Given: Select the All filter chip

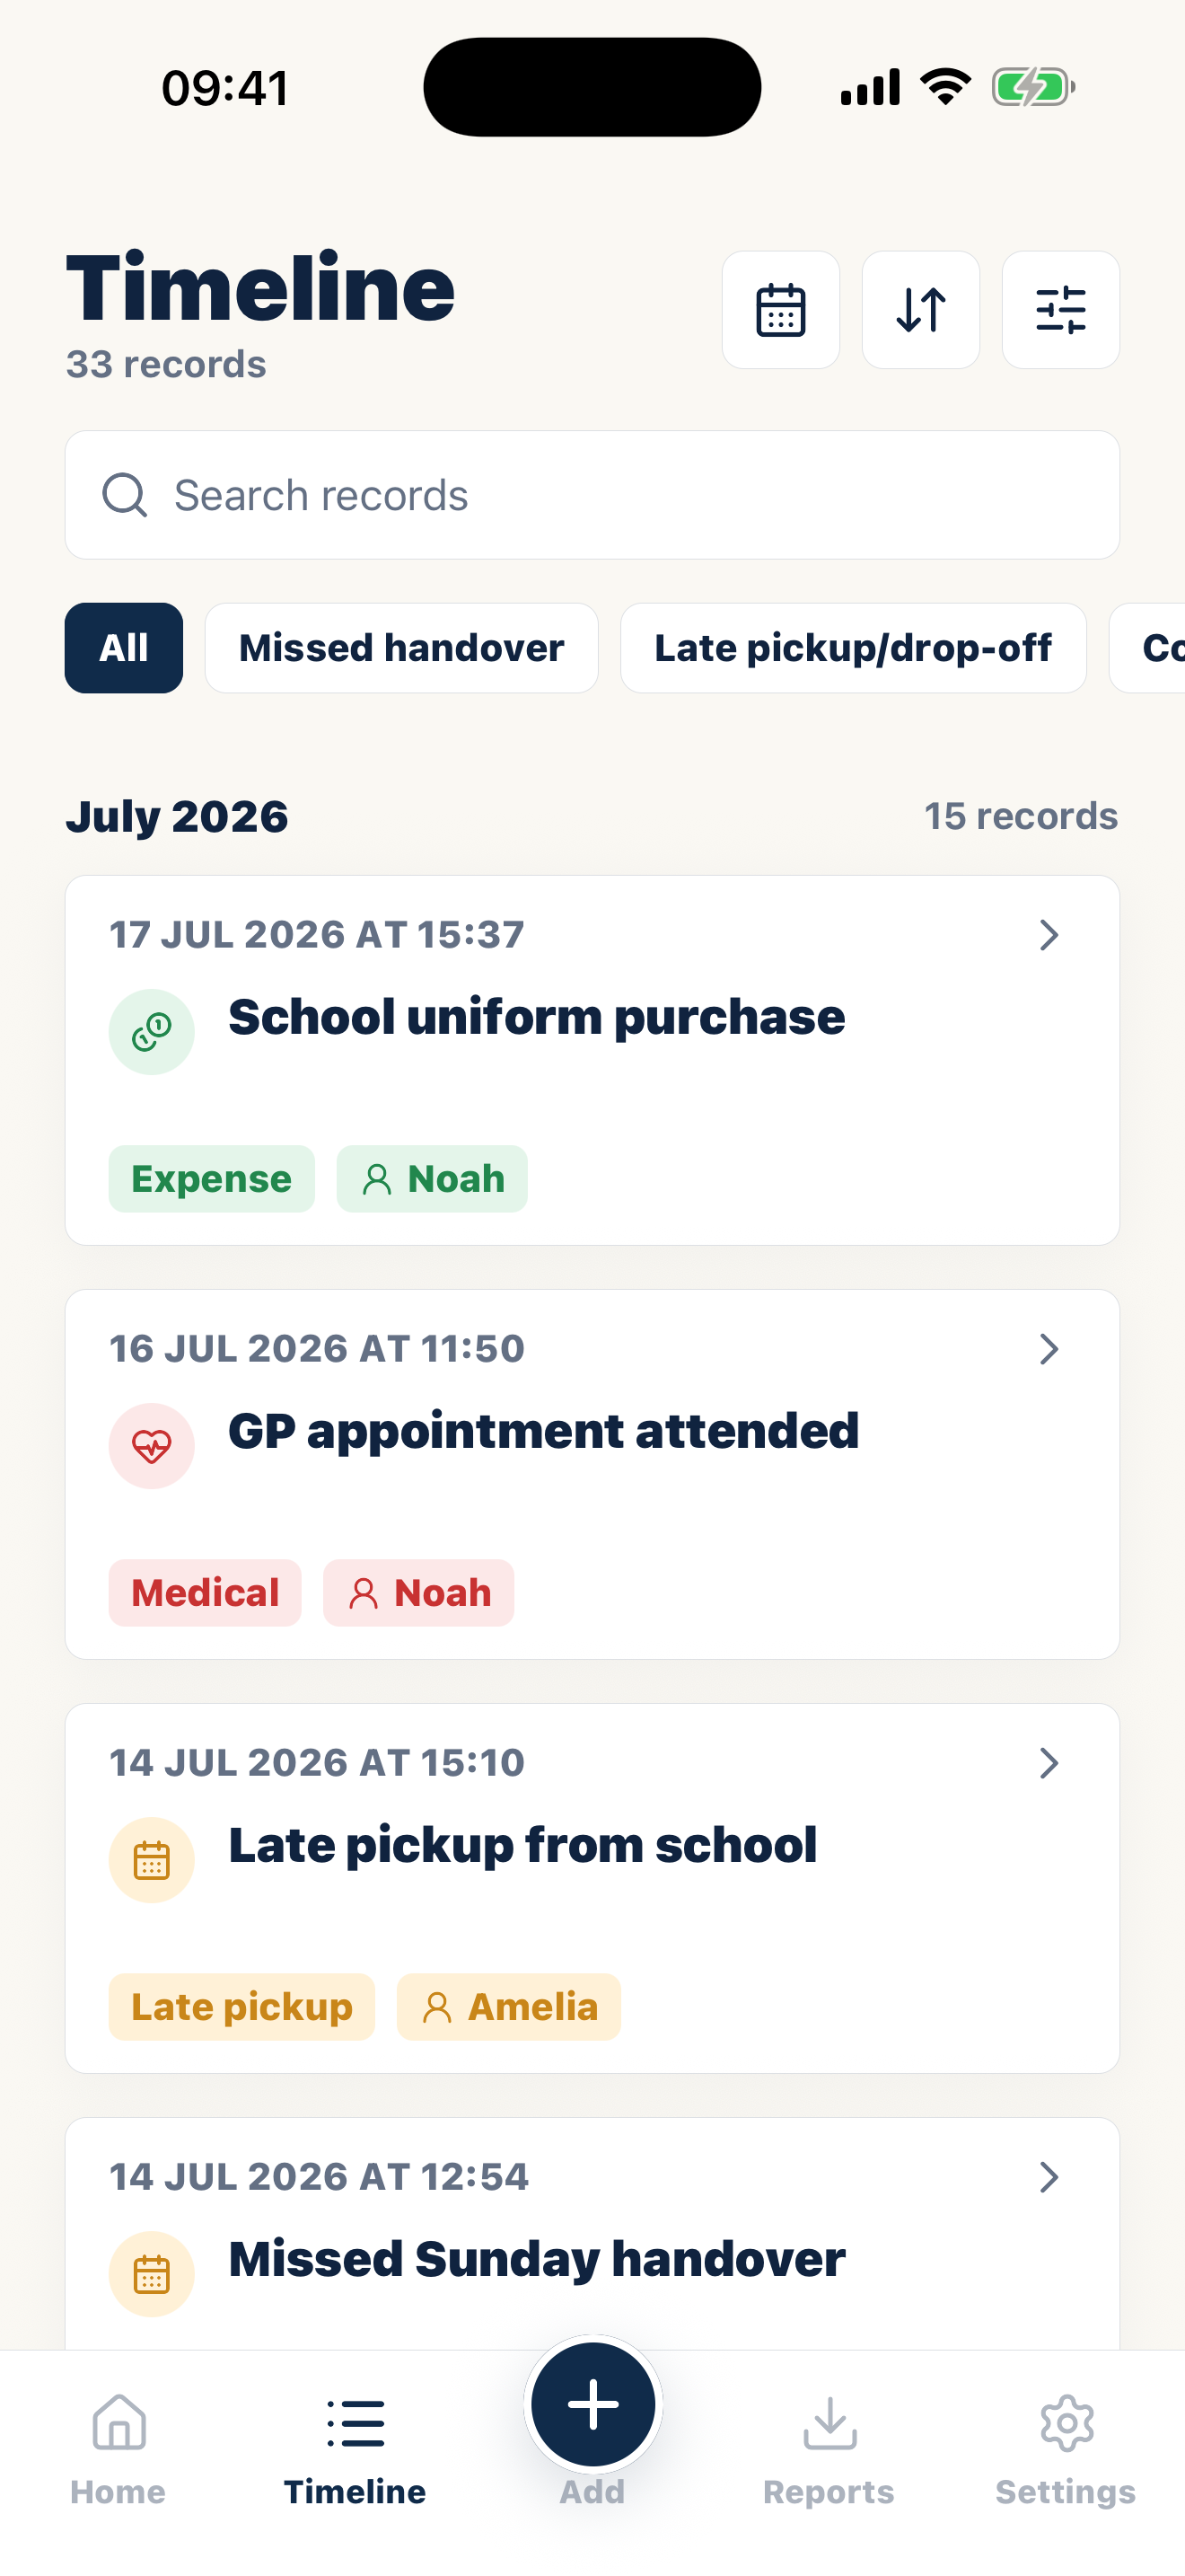Looking at the screenshot, I should coord(124,648).
